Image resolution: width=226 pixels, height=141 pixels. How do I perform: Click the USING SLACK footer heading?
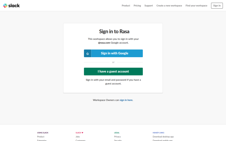click(43, 133)
